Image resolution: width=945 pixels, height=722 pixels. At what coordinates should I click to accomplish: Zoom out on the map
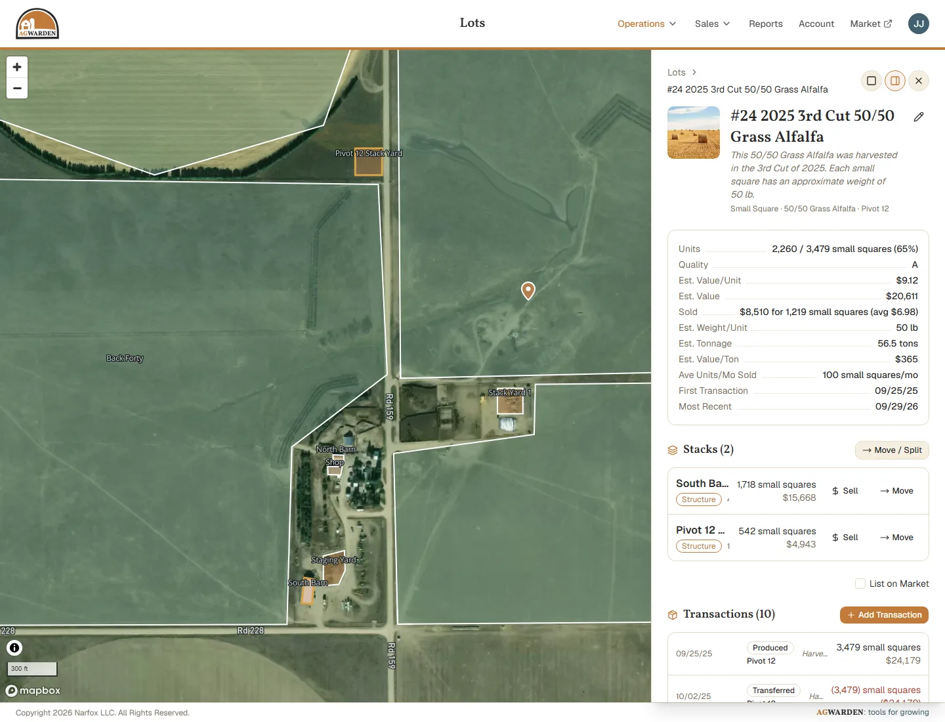click(x=17, y=89)
